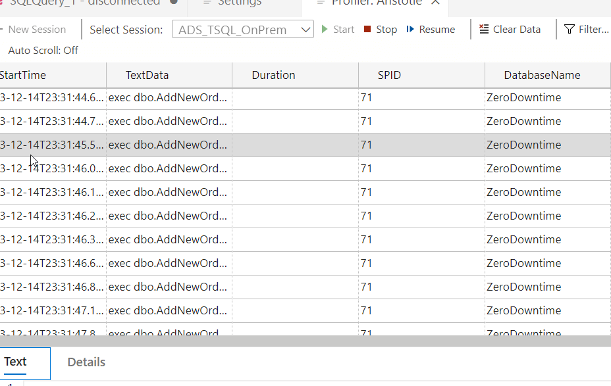Click the Duration column header
This screenshot has width=611, height=386.
(273, 75)
